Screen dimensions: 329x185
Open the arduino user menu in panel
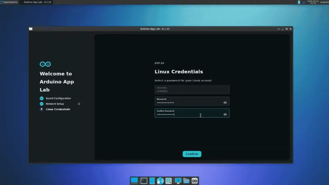[x=324, y=2]
